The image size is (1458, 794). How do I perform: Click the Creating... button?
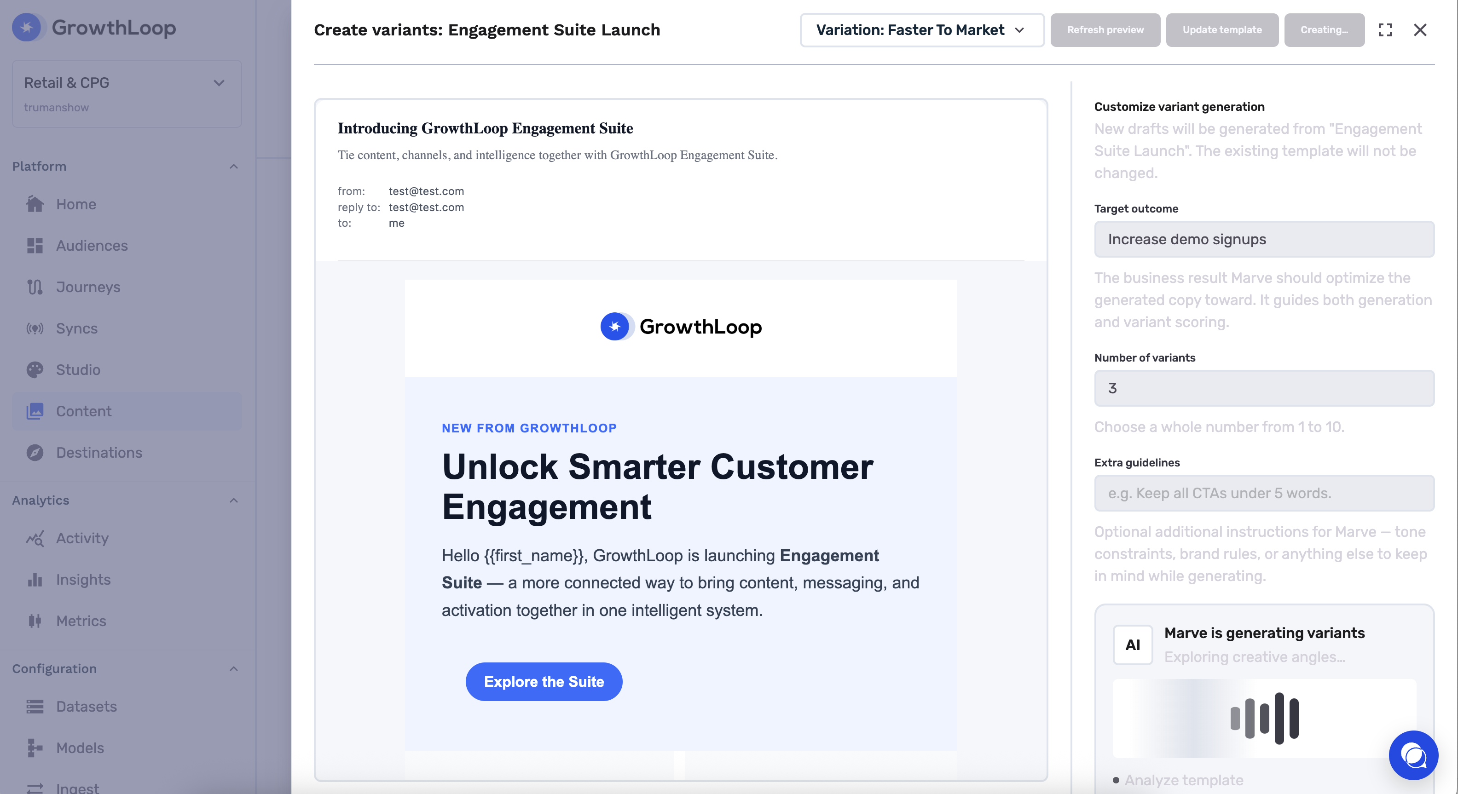[x=1324, y=30]
